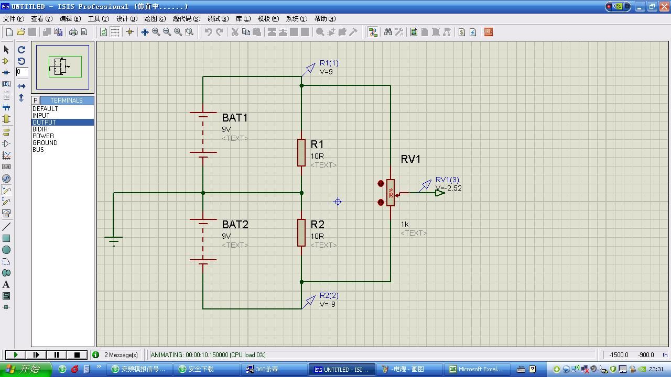Viewport: 671px width, 377px height.
Task: Click the rotation angle input field
Action: pos(21,72)
